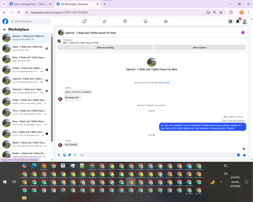
Task: Open Task View on the taskbar
Action: point(14,182)
